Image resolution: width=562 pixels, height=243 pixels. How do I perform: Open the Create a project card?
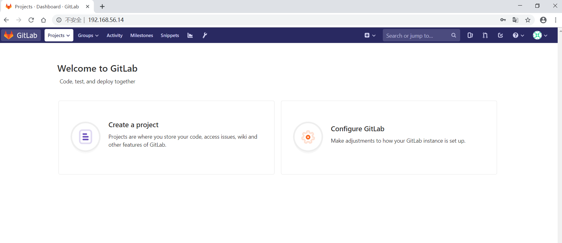pyautogui.click(x=166, y=137)
